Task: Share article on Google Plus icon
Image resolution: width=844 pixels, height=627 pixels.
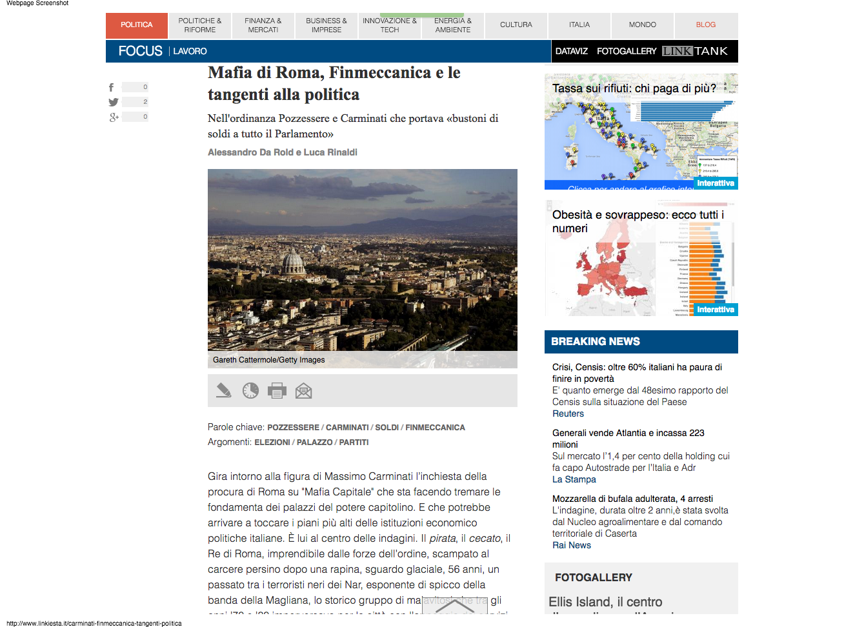Action: (114, 117)
